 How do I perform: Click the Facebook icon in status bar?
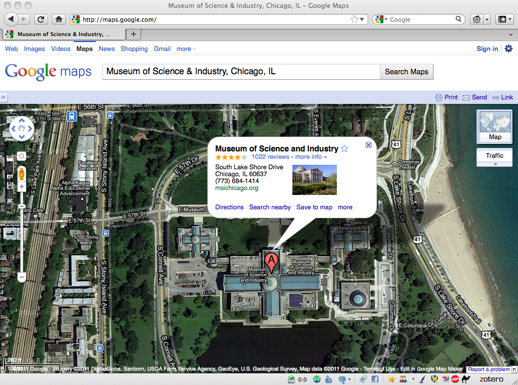pyautogui.click(x=375, y=379)
